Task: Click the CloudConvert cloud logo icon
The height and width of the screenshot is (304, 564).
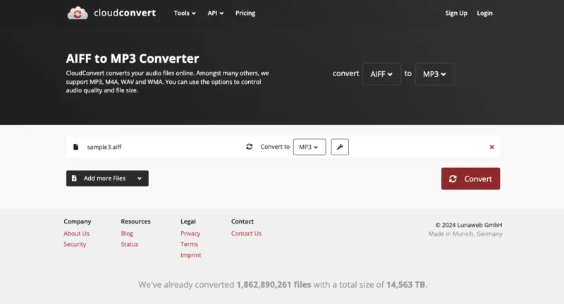Action: (x=78, y=13)
